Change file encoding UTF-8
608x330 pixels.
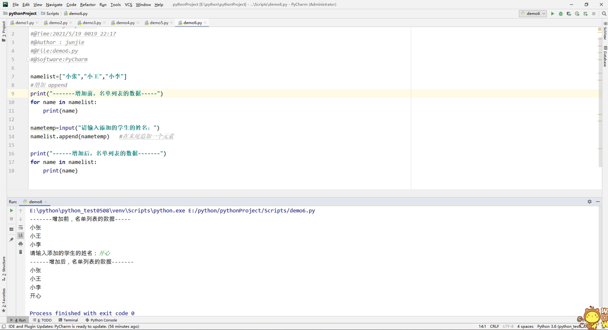click(508, 326)
